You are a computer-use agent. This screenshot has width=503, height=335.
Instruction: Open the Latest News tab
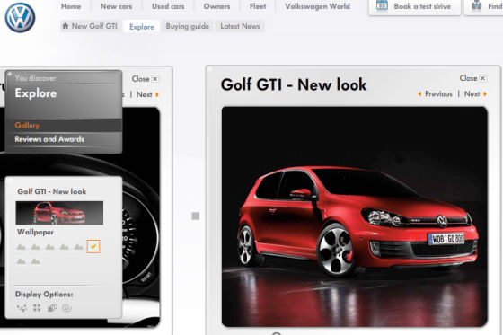(240, 26)
